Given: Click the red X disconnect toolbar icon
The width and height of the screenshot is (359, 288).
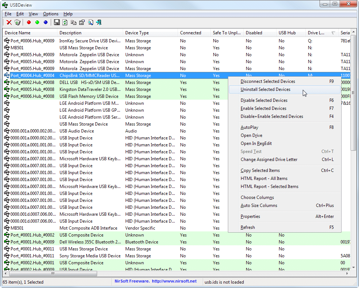Looking at the screenshot, I should (9, 22).
